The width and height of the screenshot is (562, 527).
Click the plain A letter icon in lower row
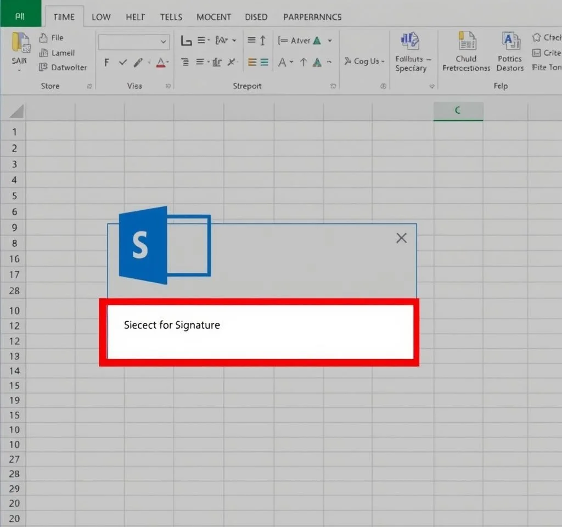[x=282, y=63]
